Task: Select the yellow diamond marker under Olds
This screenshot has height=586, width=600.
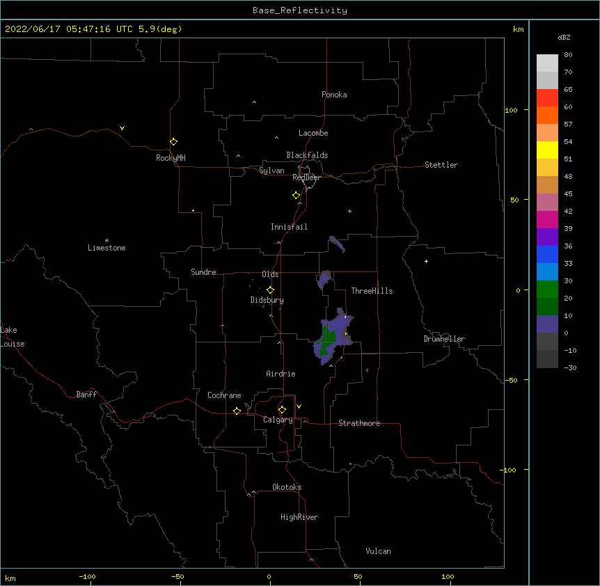Action: pos(270,290)
